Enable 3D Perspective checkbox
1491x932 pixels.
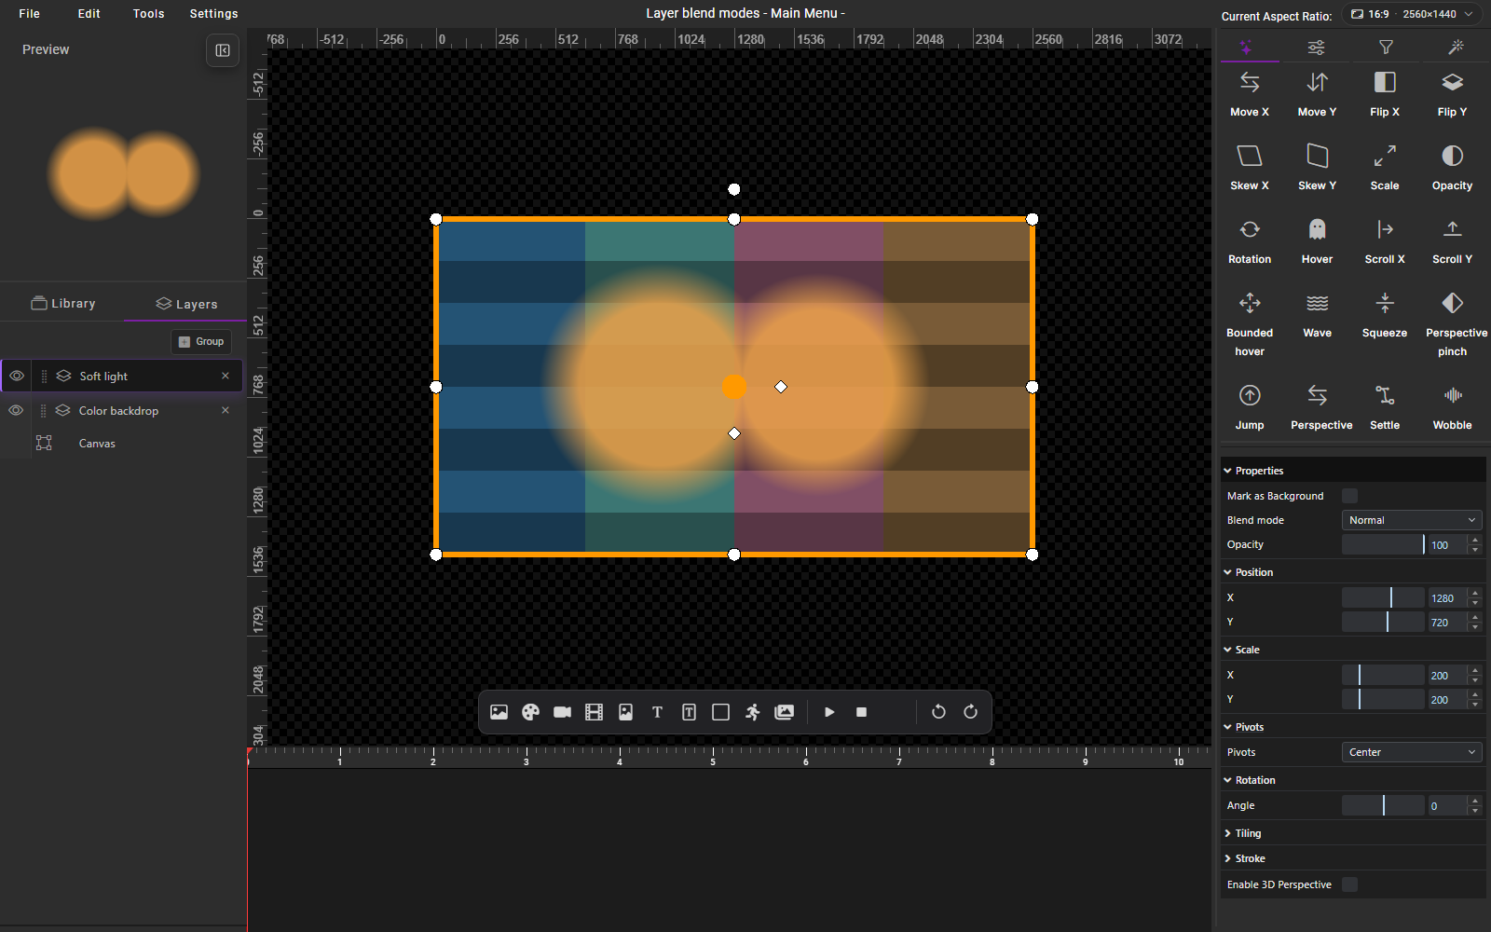tap(1349, 884)
